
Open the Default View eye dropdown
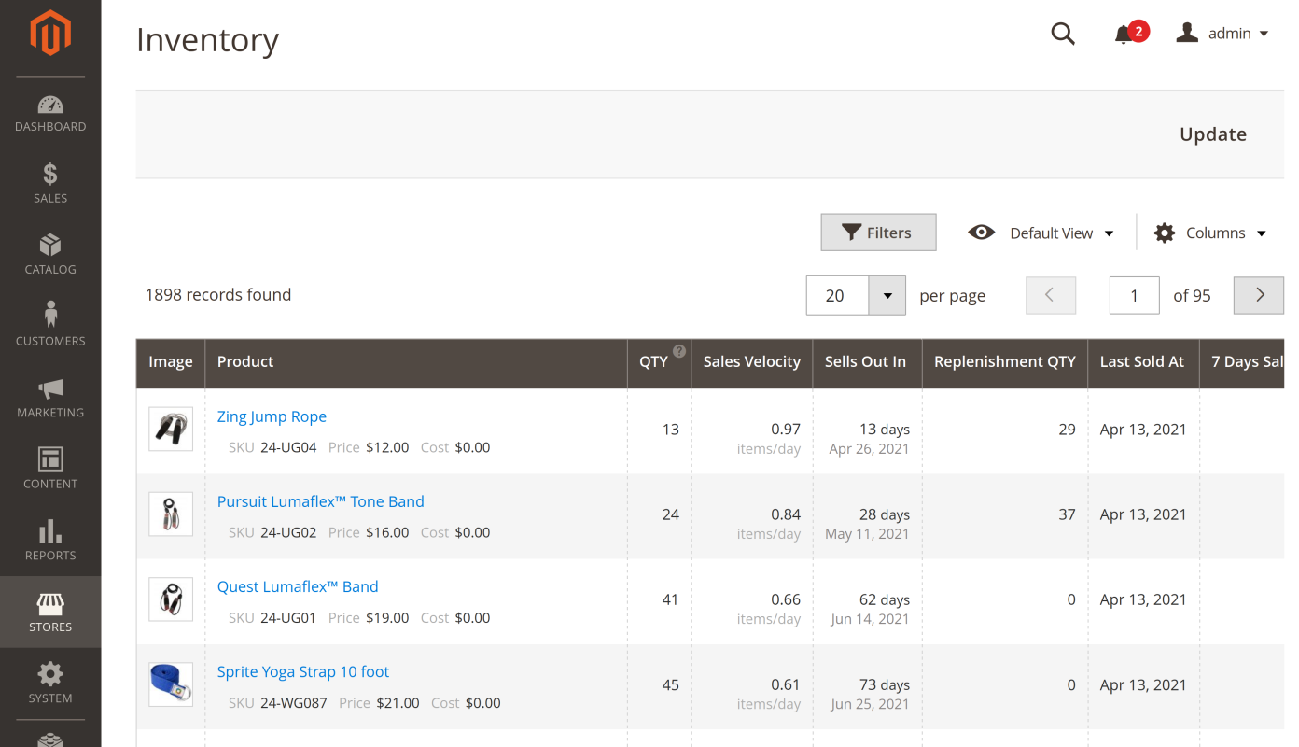click(1041, 233)
